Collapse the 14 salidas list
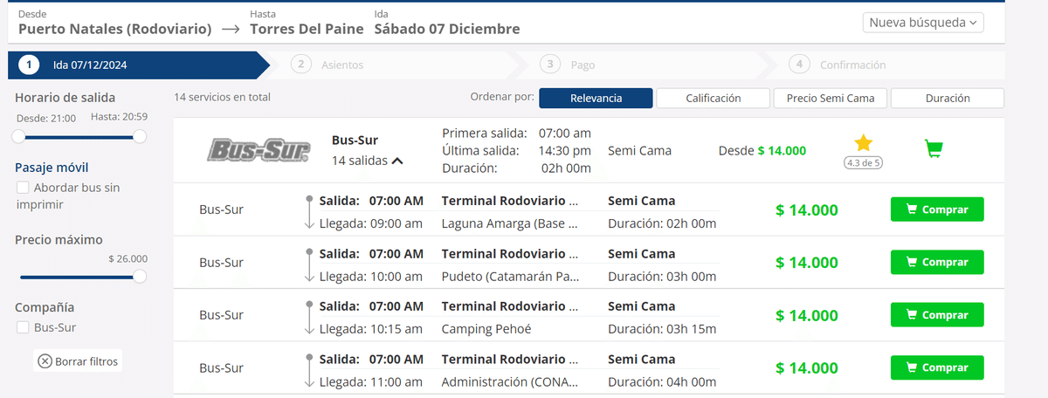The width and height of the screenshot is (1048, 398). pos(368,161)
